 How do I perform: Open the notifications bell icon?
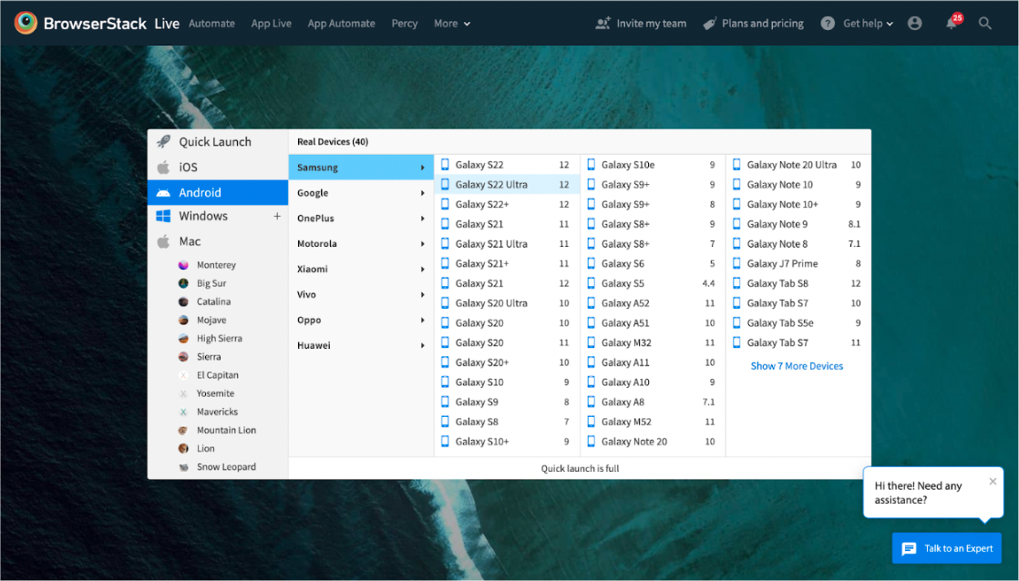click(x=952, y=24)
